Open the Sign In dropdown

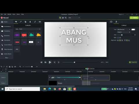(x=121, y=14)
